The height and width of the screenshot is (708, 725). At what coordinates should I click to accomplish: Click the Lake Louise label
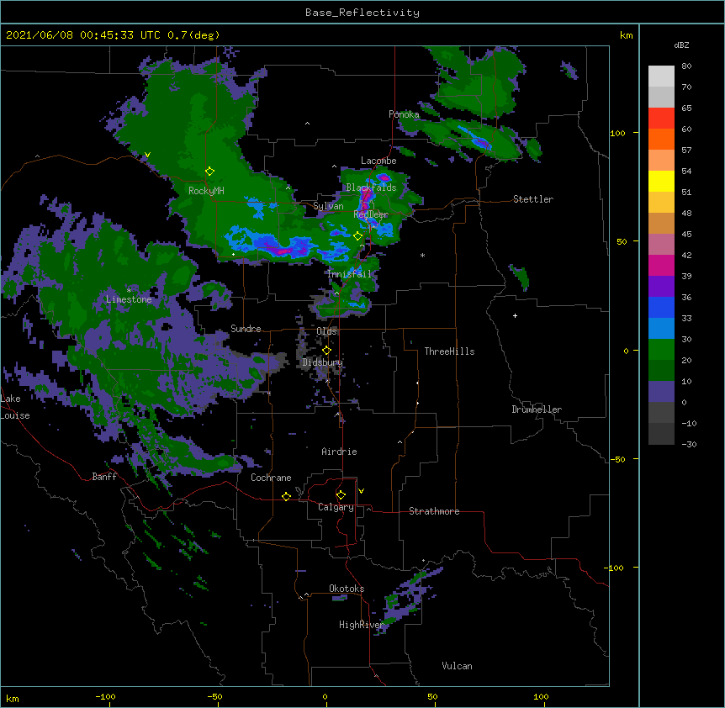tap(14, 407)
